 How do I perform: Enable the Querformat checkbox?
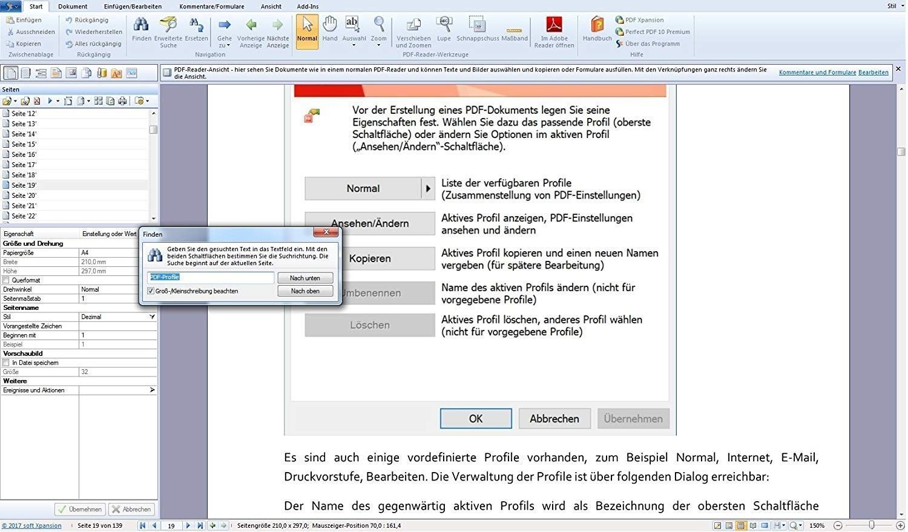point(6,280)
